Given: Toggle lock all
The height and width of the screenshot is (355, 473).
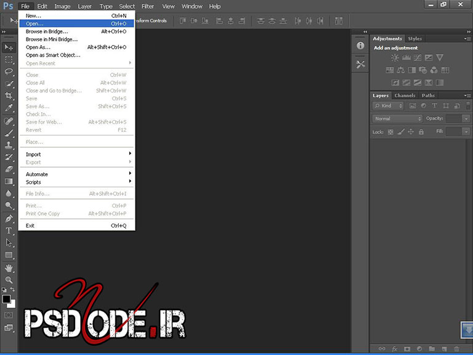Looking at the screenshot, I should coord(421,132).
